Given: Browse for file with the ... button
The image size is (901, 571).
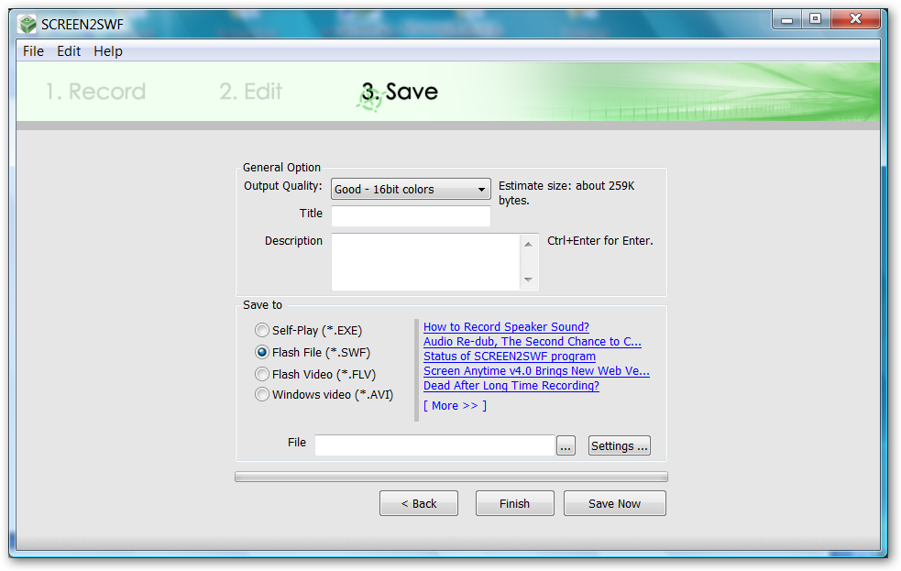Looking at the screenshot, I should click(566, 445).
